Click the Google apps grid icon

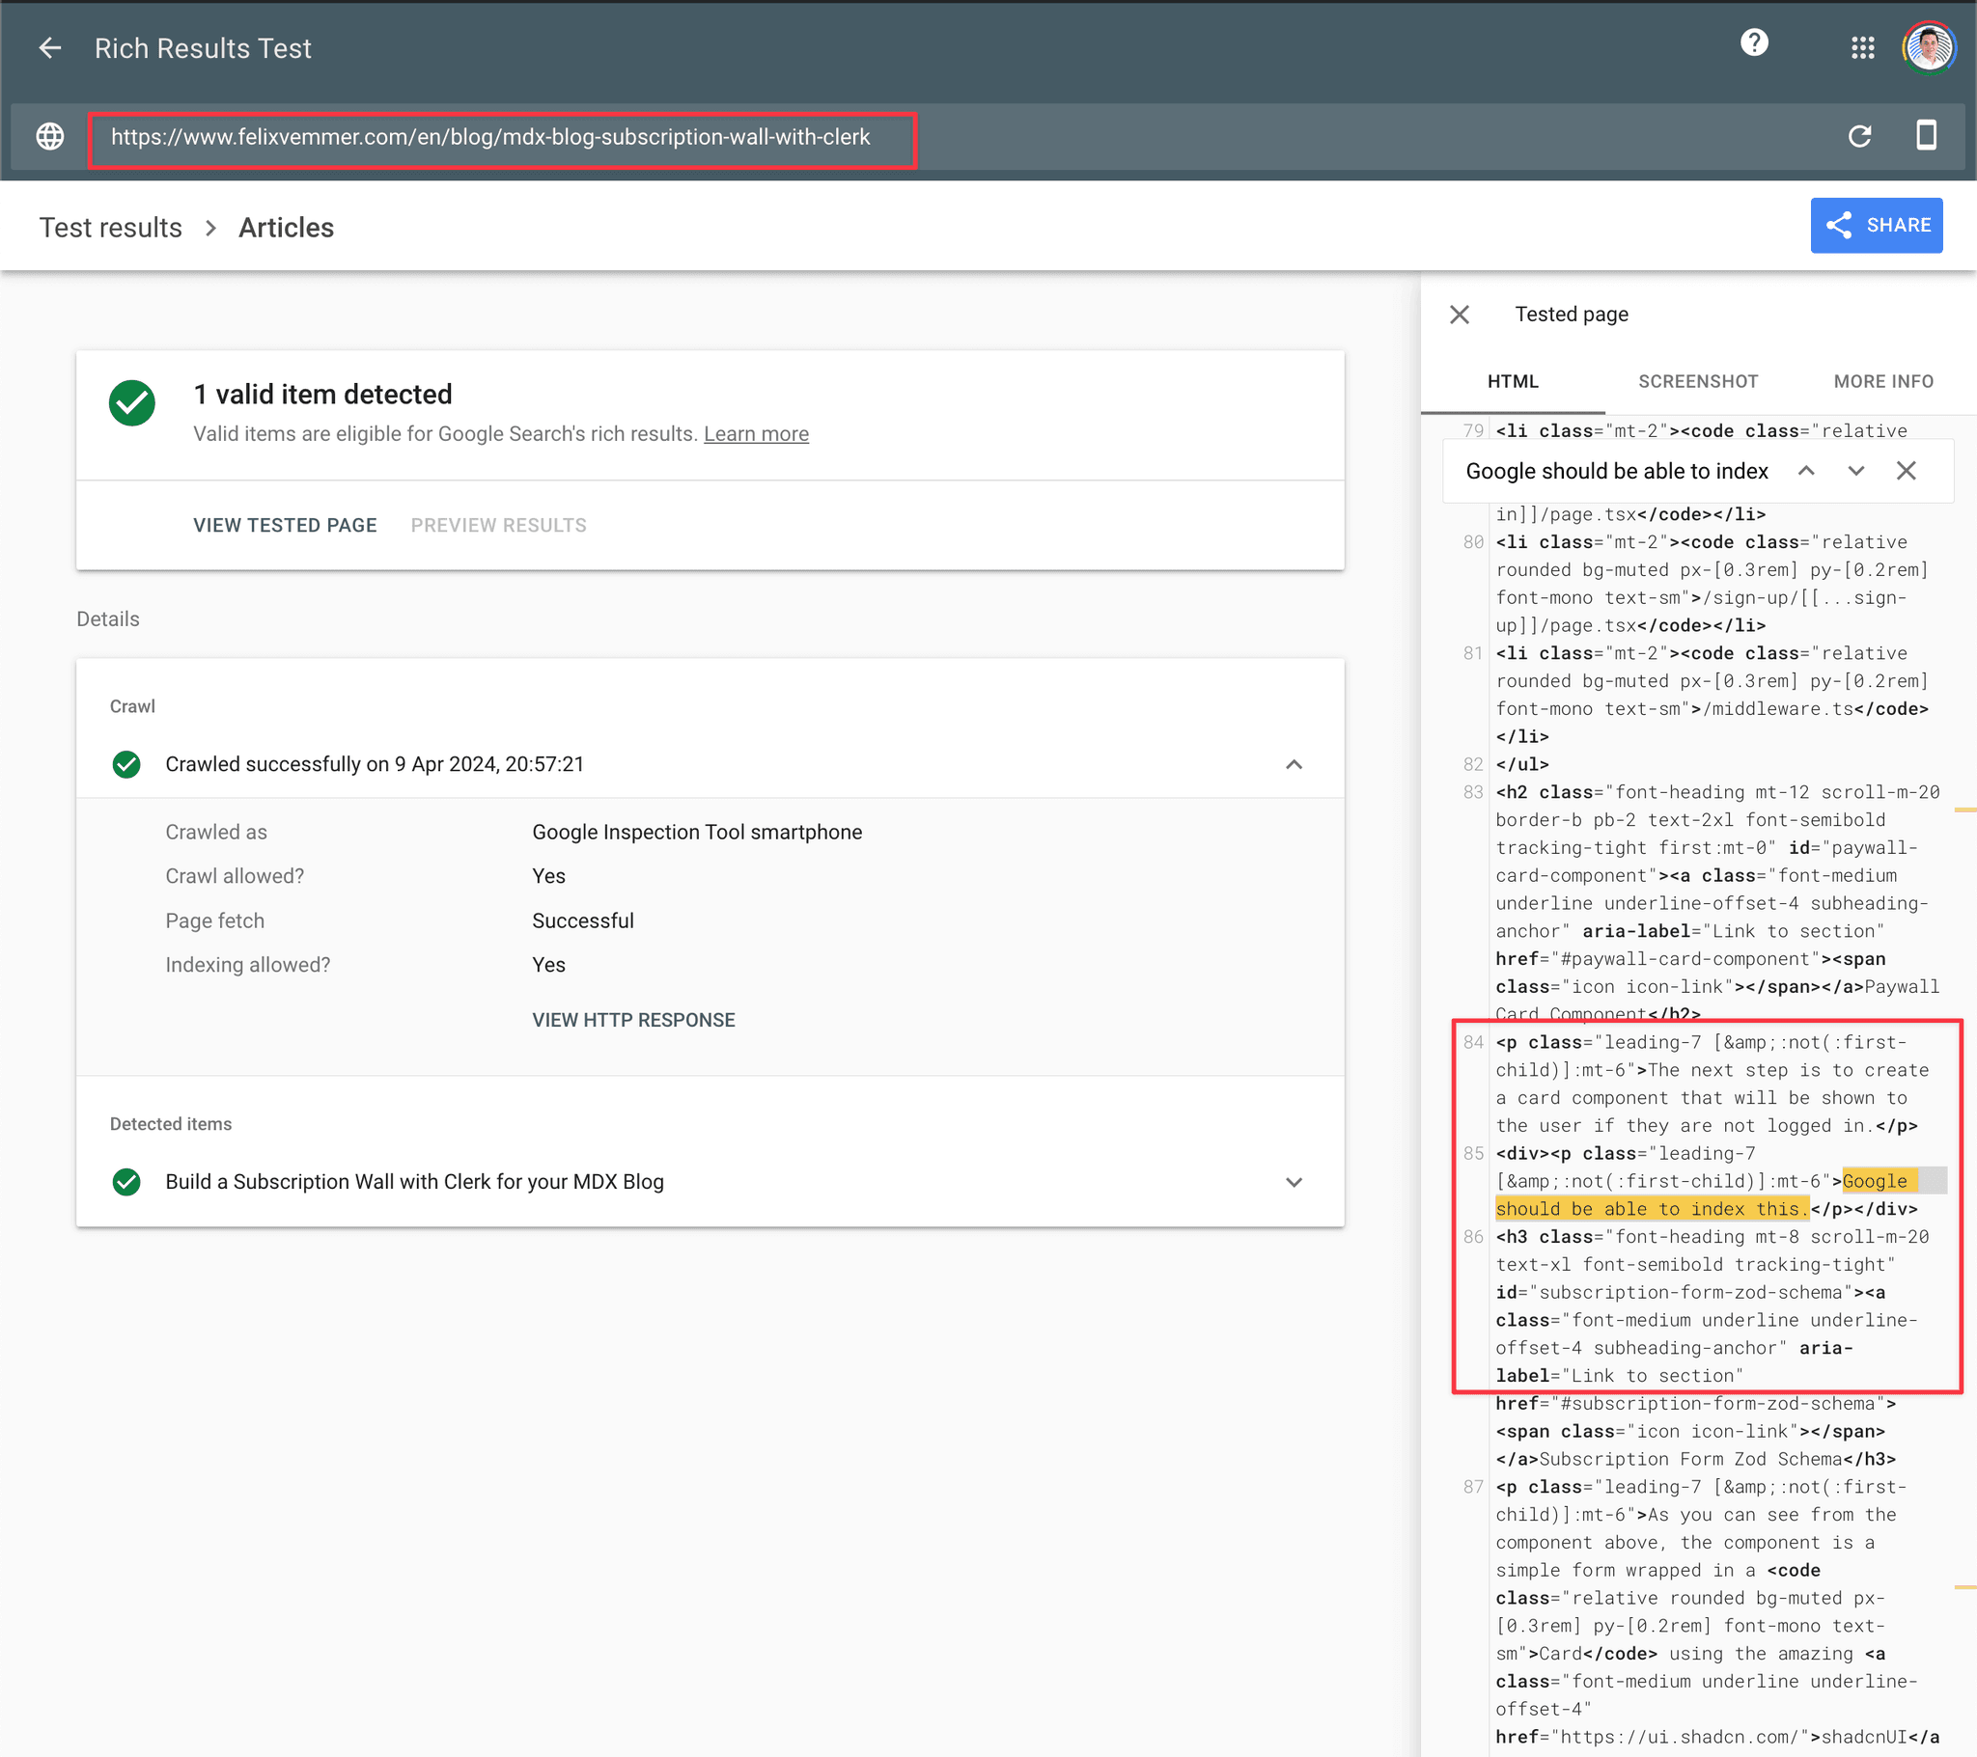coord(1861,45)
